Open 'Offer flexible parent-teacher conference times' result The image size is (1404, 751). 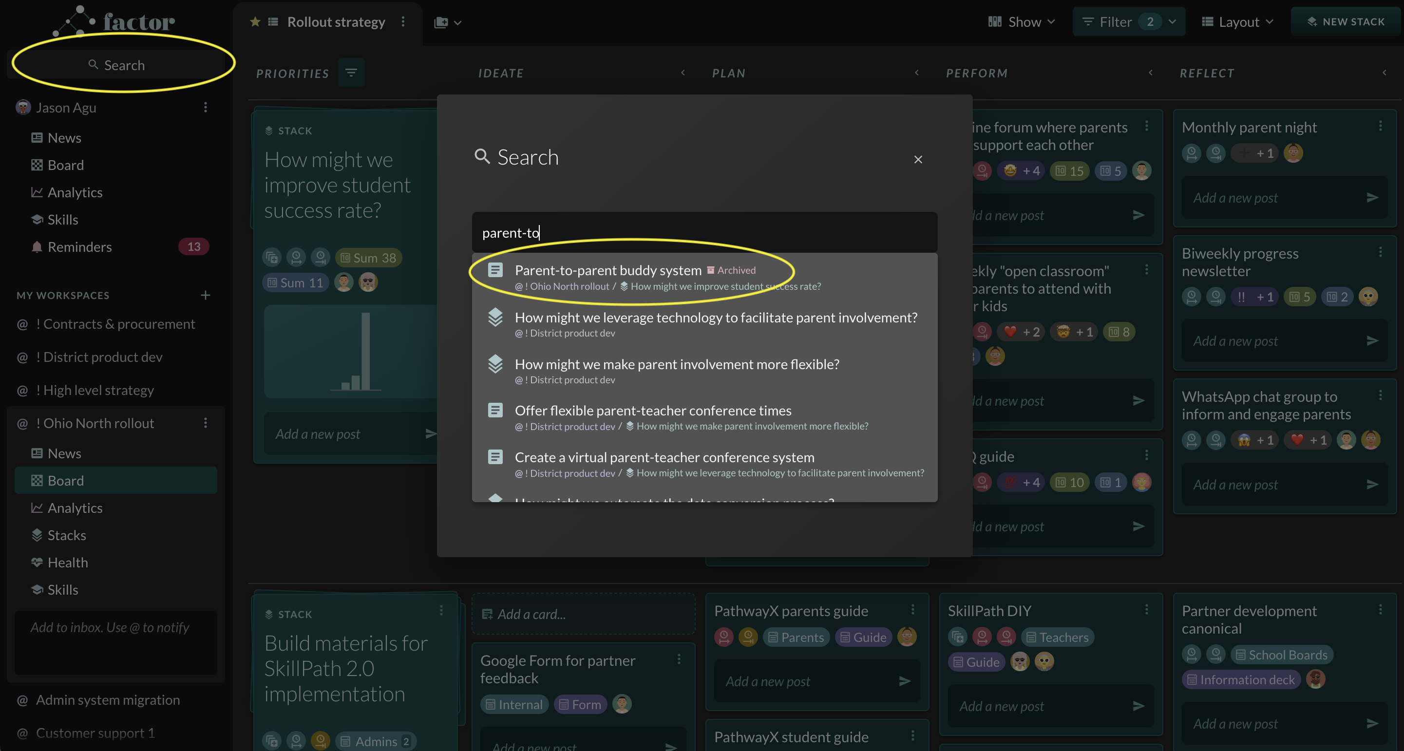click(x=704, y=417)
